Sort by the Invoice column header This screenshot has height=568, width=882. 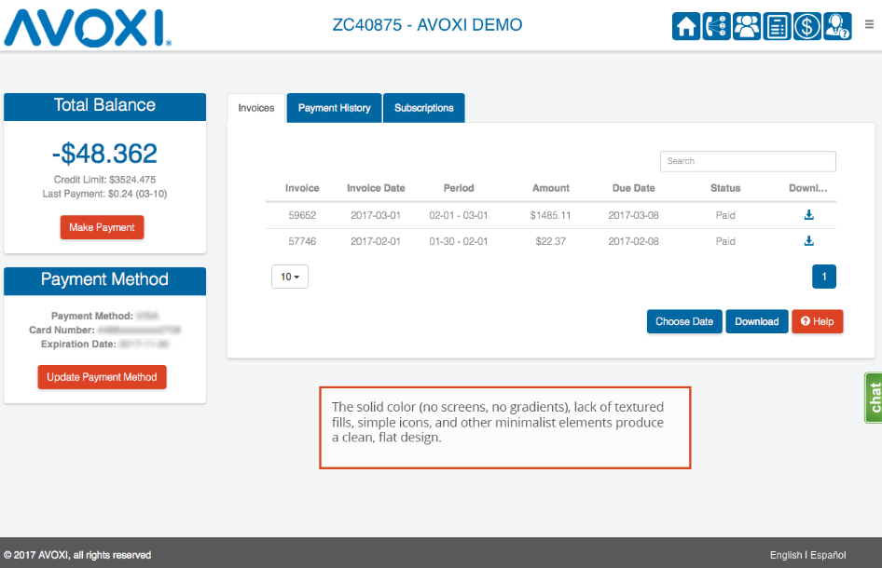click(302, 188)
